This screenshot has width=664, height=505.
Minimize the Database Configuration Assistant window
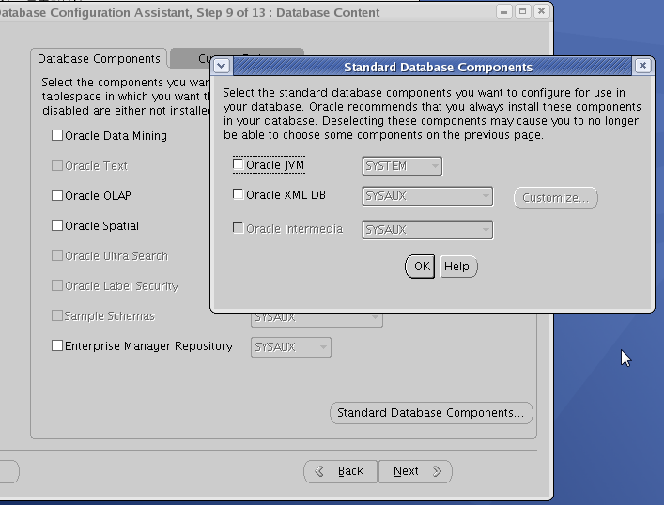point(504,11)
